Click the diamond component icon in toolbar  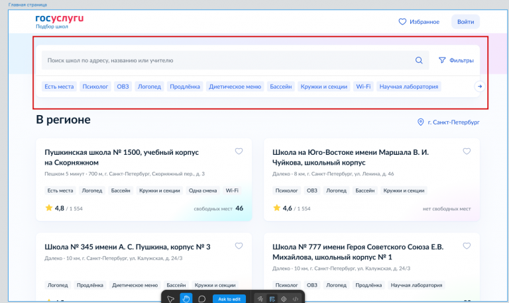(284, 299)
